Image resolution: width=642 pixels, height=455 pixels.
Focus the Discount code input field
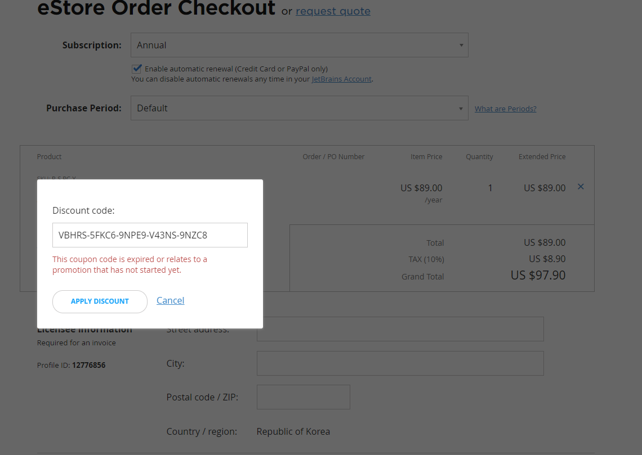pyautogui.click(x=150, y=235)
